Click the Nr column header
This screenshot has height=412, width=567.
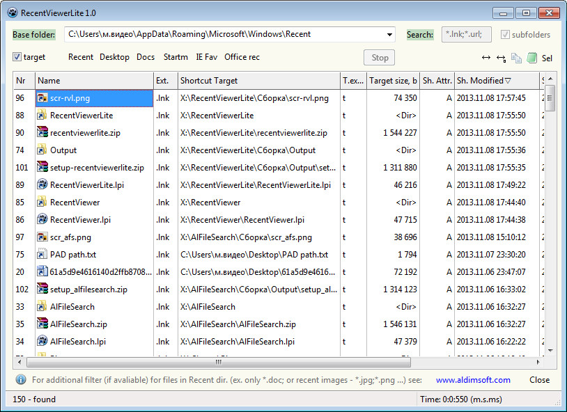tap(24, 81)
